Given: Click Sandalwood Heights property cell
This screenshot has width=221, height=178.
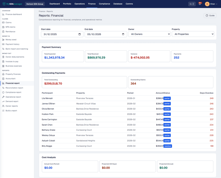Looking at the screenshot, I should point(86,141).
